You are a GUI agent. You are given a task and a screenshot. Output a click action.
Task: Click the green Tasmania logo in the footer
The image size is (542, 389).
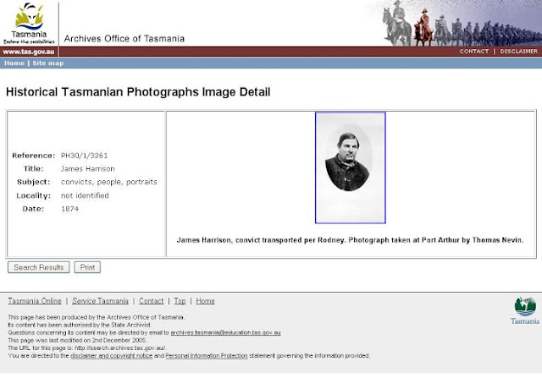tap(525, 310)
